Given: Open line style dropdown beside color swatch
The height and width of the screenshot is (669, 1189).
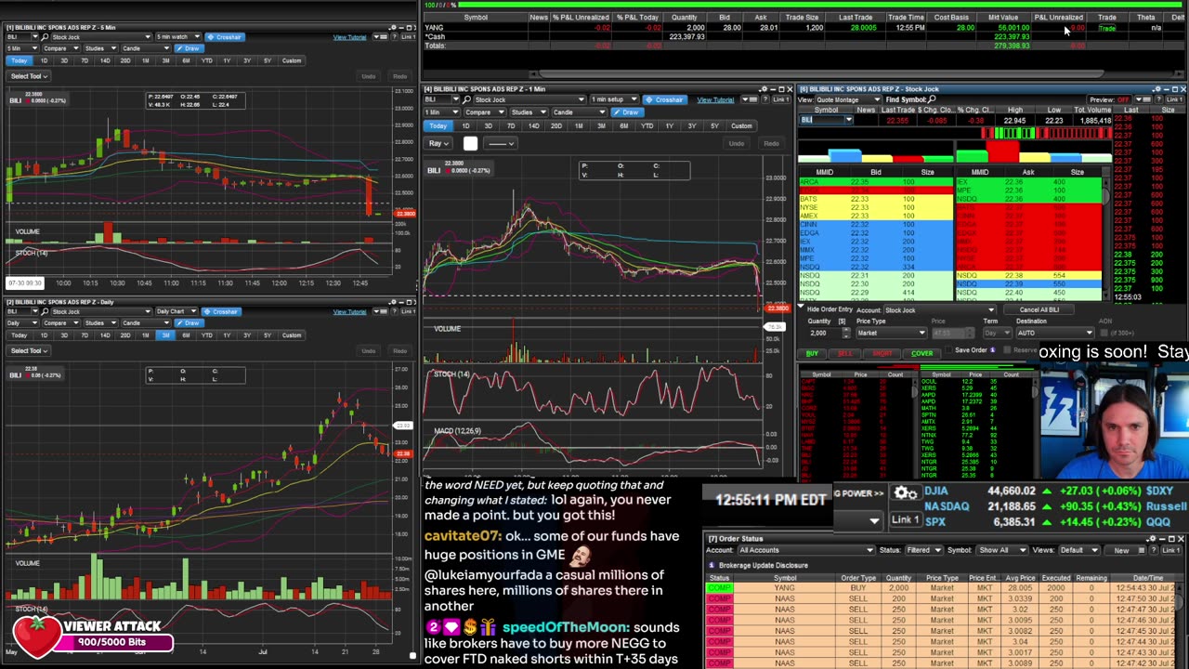Looking at the screenshot, I should (x=500, y=143).
